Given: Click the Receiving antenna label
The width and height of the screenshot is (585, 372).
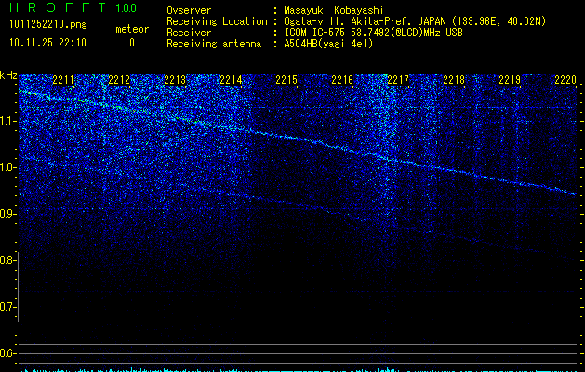Looking at the screenshot, I should [x=214, y=44].
